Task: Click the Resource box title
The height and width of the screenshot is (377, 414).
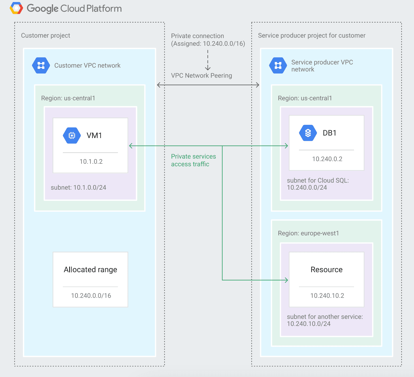Action: tap(326, 269)
